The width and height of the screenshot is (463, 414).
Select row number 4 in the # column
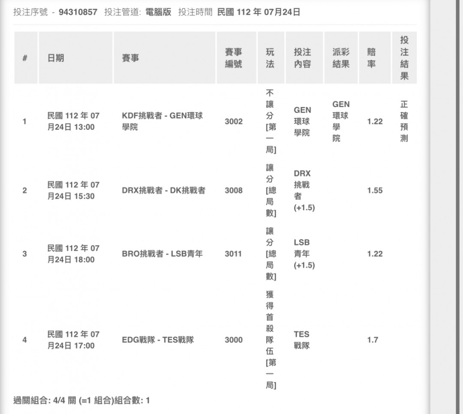(24, 340)
